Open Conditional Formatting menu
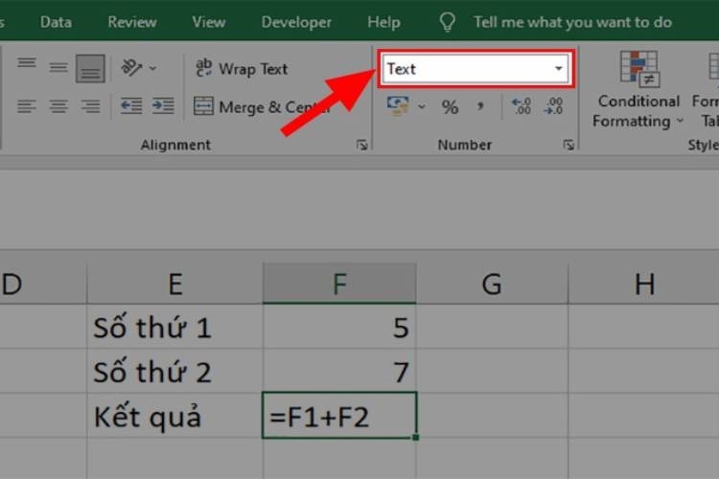Image resolution: width=719 pixels, height=479 pixels. click(x=638, y=90)
